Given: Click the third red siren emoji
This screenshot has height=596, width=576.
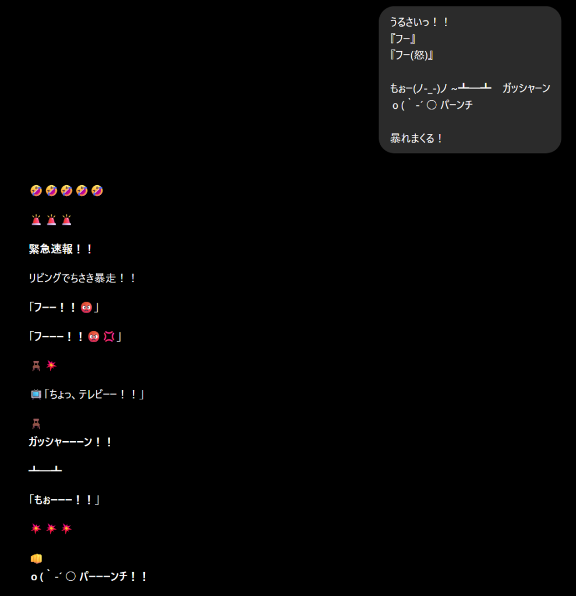Looking at the screenshot, I should click(x=66, y=219).
